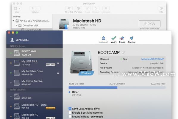This screenshot has width=178, height=119.
Task: Click the '/dev/disk0s6' device value
Action: pos(157,63)
